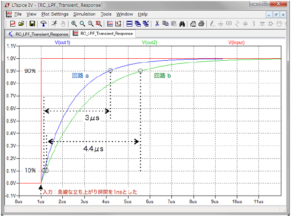
Task: Print the plot with the printer icon
Action: (x=201, y=23)
